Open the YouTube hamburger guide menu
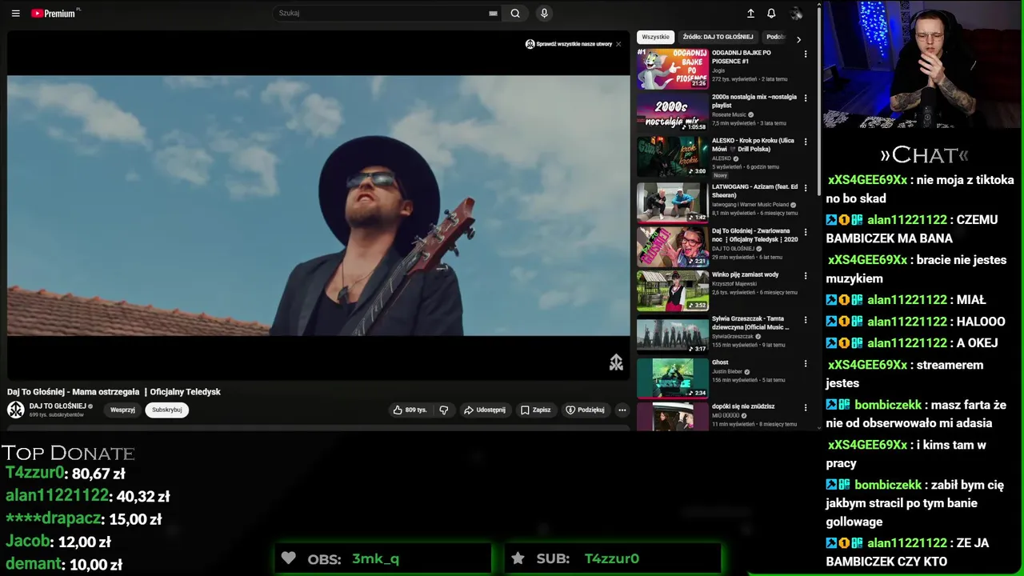Image resolution: width=1024 pixels, height=576 pixels. coord(15,14)
